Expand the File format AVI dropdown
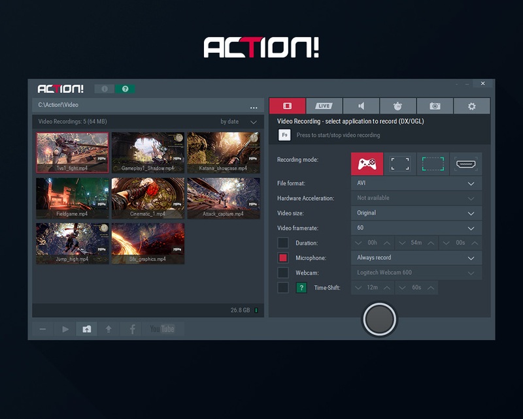 point(416,183)
